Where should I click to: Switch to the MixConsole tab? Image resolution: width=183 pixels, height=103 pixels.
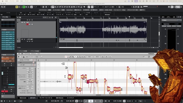tap(23, 98)
